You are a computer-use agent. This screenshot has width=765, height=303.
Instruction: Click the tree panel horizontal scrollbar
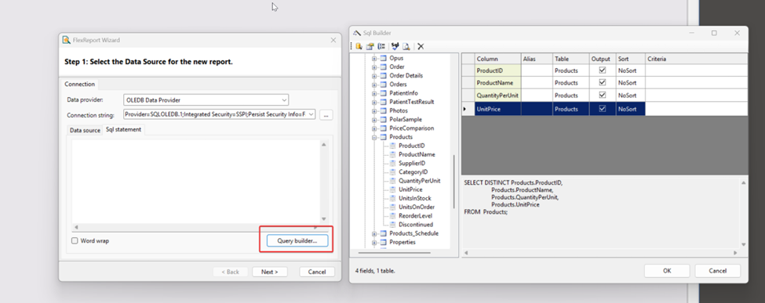[394, 252]
